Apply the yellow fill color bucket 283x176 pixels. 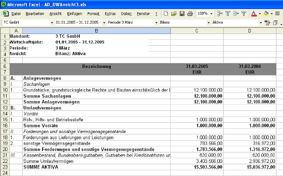(x=266, y=14)
